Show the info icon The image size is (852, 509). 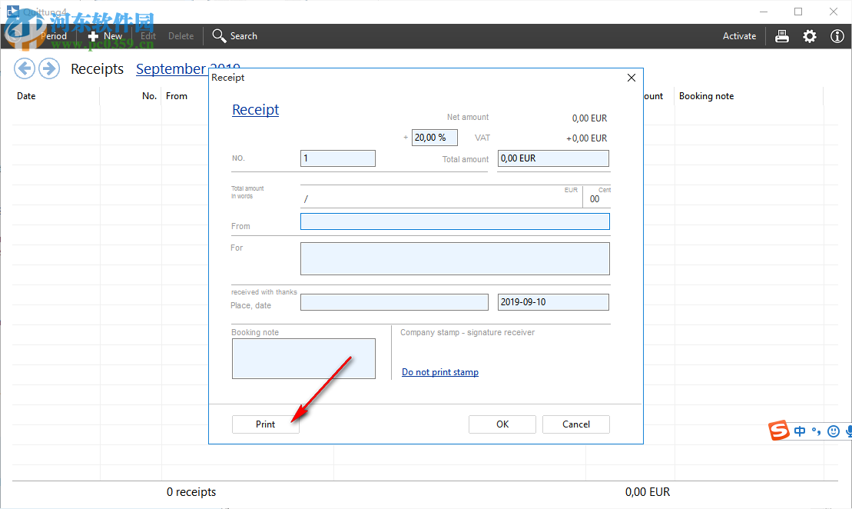click(837, 36)
